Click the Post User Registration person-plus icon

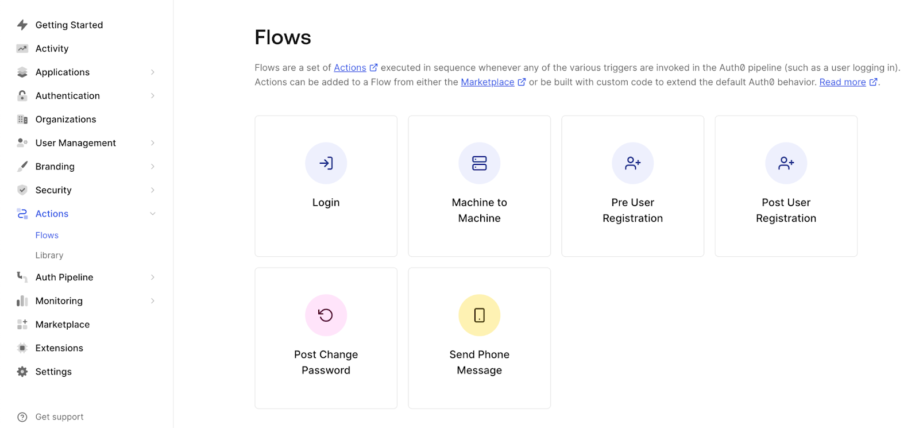[x=786, y=163]
